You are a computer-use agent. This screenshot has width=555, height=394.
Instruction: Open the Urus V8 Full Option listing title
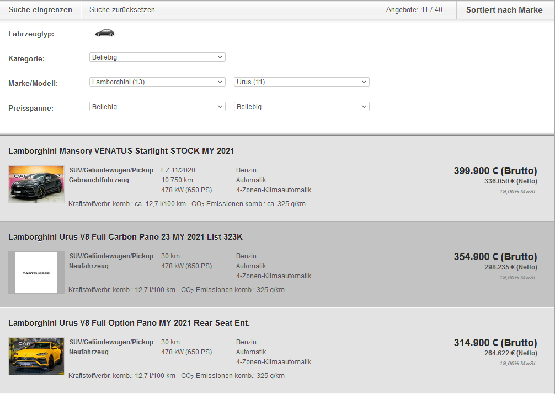(x=129, y=323)
